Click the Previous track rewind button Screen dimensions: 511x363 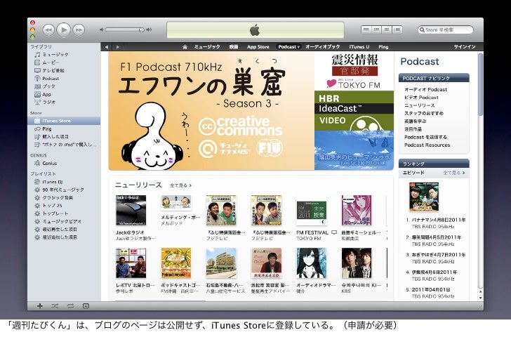pos(48,30)
